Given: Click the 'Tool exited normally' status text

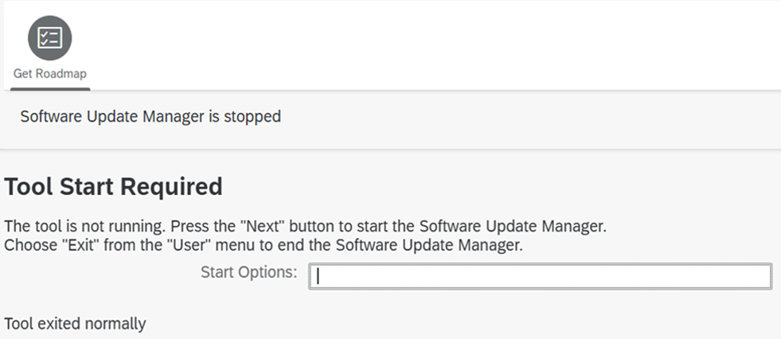Looking at the screenshot, I should point(75,324).
